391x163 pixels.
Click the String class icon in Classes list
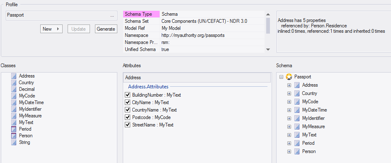pos(13,142)
